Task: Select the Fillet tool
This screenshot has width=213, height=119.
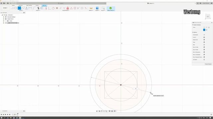Action: (35, 8)
